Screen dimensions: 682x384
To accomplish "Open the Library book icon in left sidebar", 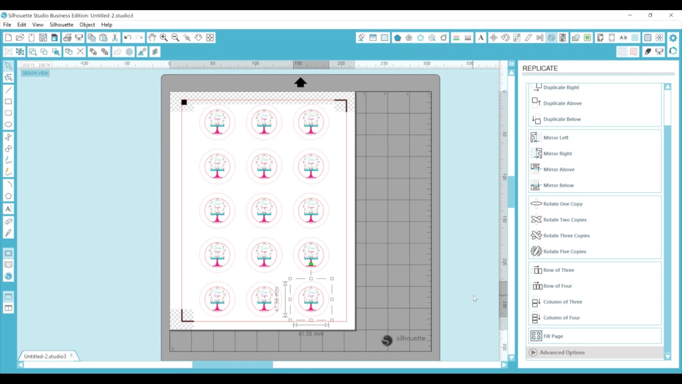I will 8,265.
